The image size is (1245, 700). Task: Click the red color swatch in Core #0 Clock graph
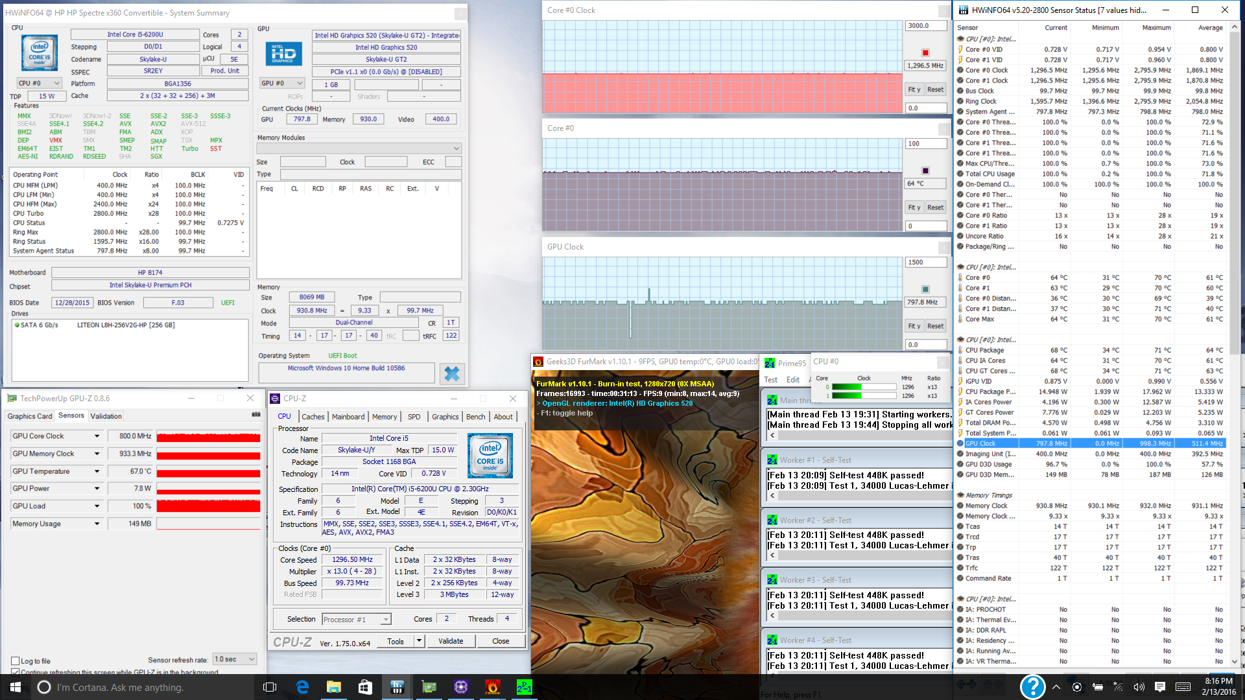925,52
